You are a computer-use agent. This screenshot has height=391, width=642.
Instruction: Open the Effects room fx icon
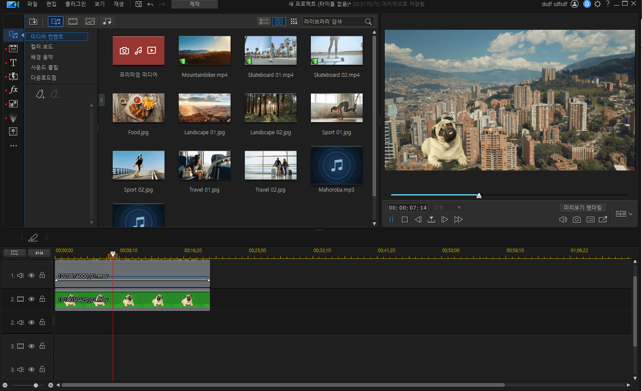pos(13,90)
